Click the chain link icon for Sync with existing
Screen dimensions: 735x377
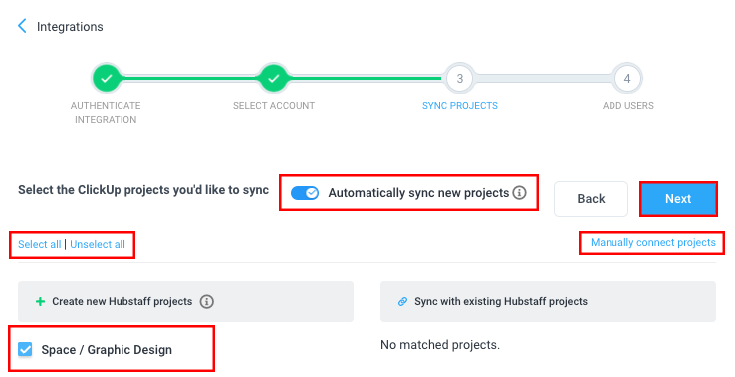point(402,302)
